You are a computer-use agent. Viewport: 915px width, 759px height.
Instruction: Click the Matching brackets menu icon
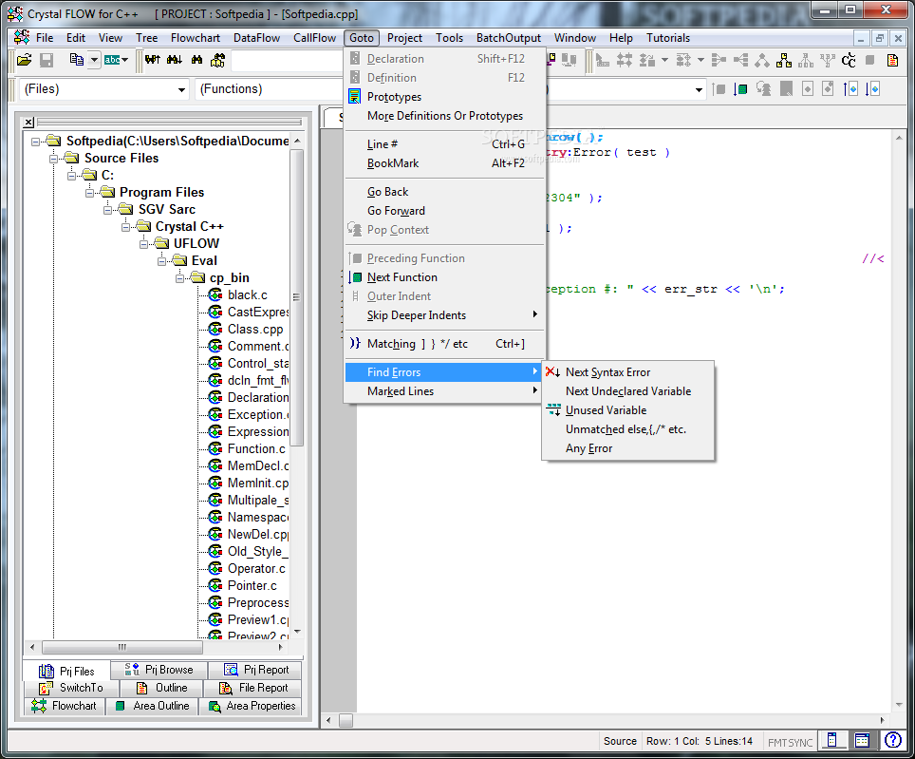tap(355, 343)
